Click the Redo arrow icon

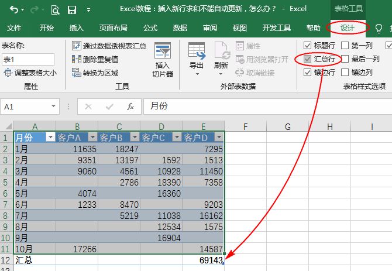[35, 9]
